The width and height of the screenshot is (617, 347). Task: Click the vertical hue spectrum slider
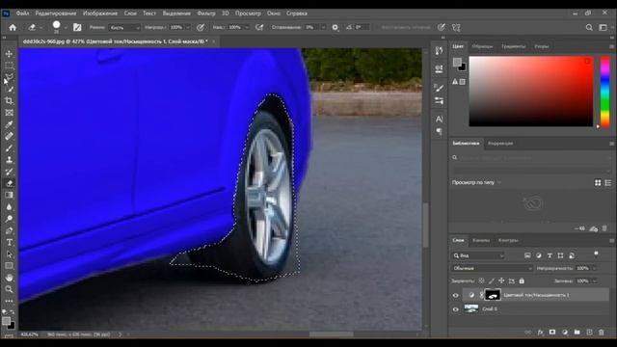click(605, 92)
